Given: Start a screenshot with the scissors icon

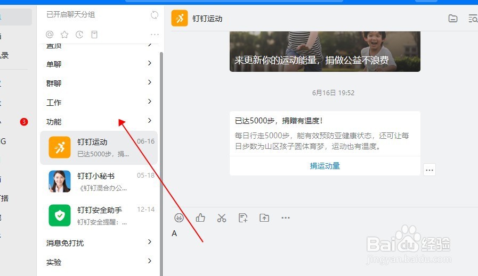Looking at the screenshot, I should 222,218.
